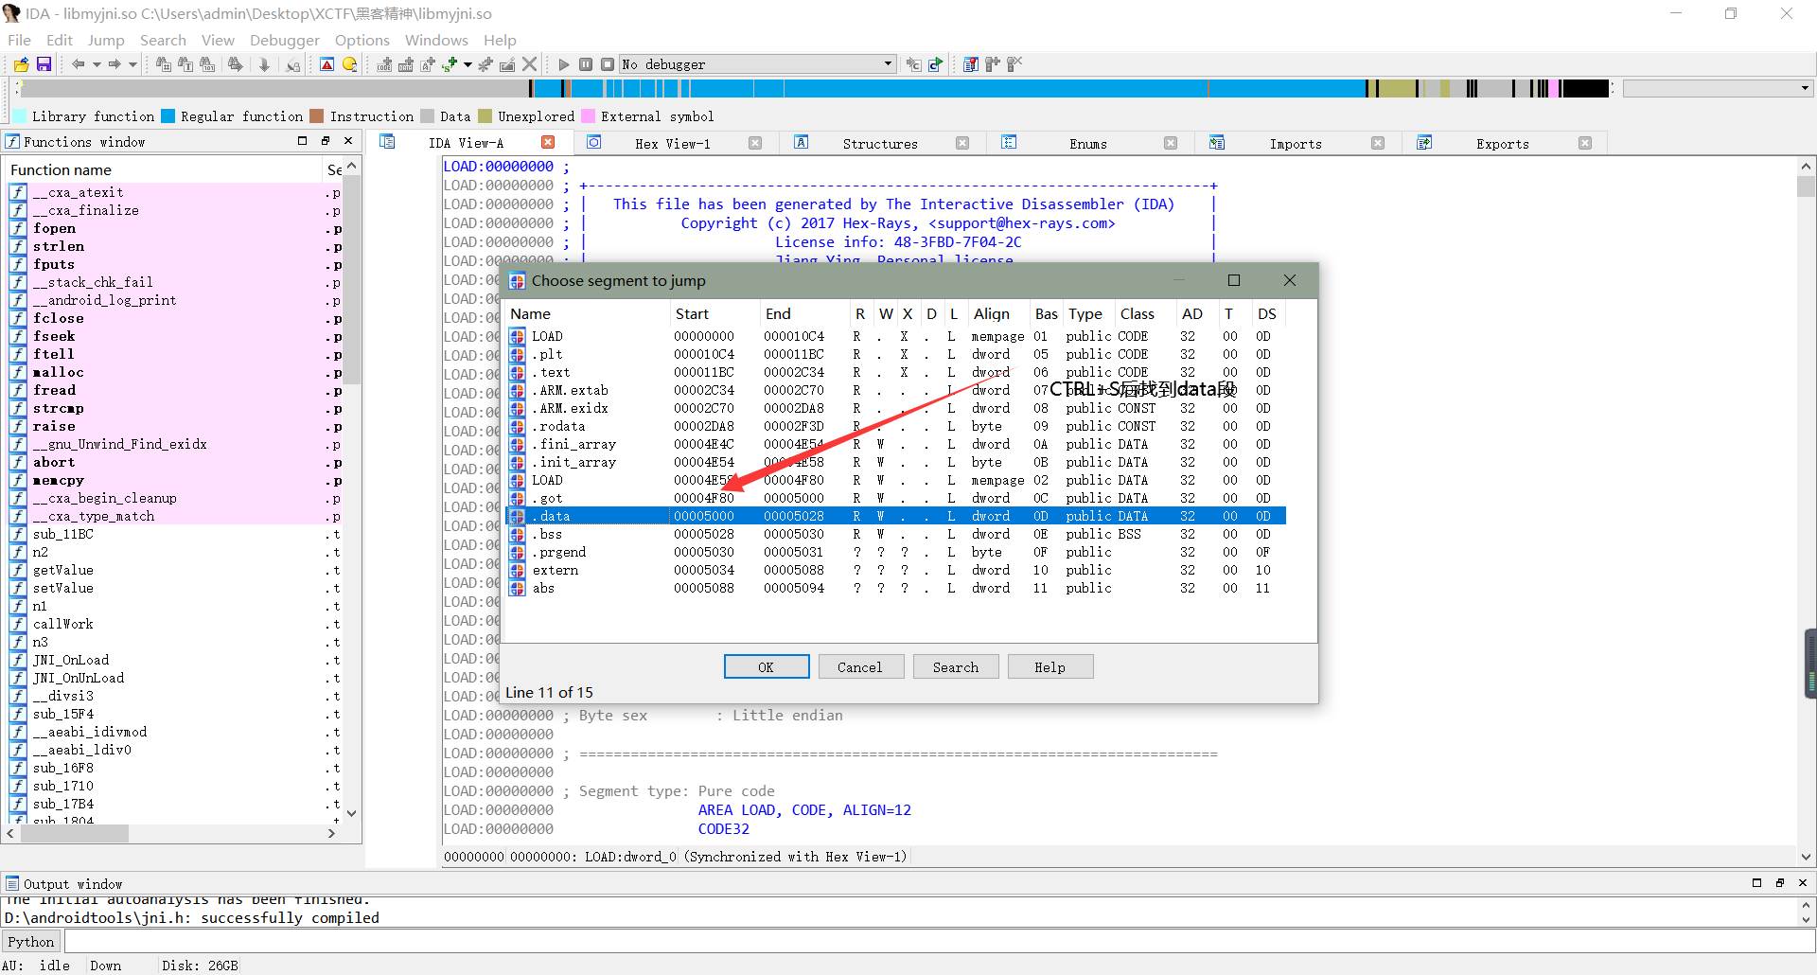The width and height of the screenshot is (1817, 975).
Task: Click the Python button in the command bar
Action: (31, 942)
